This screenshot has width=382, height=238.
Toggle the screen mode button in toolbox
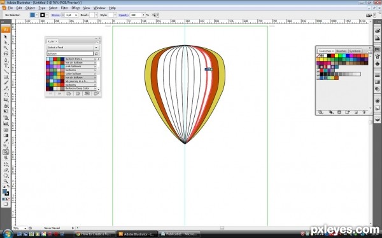tap(6, 204)
